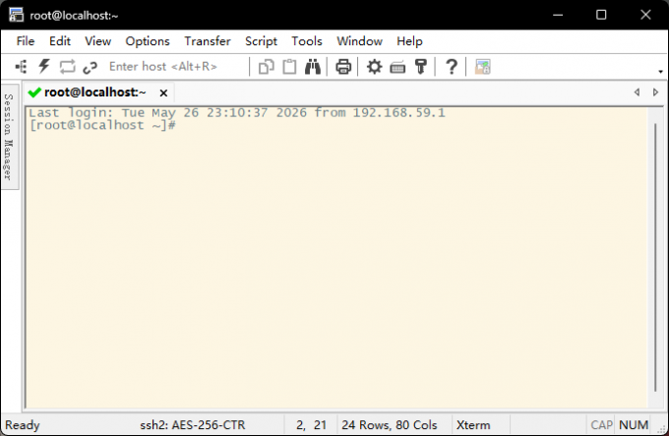Click the Find binoculars icon

tap(313, 67)
